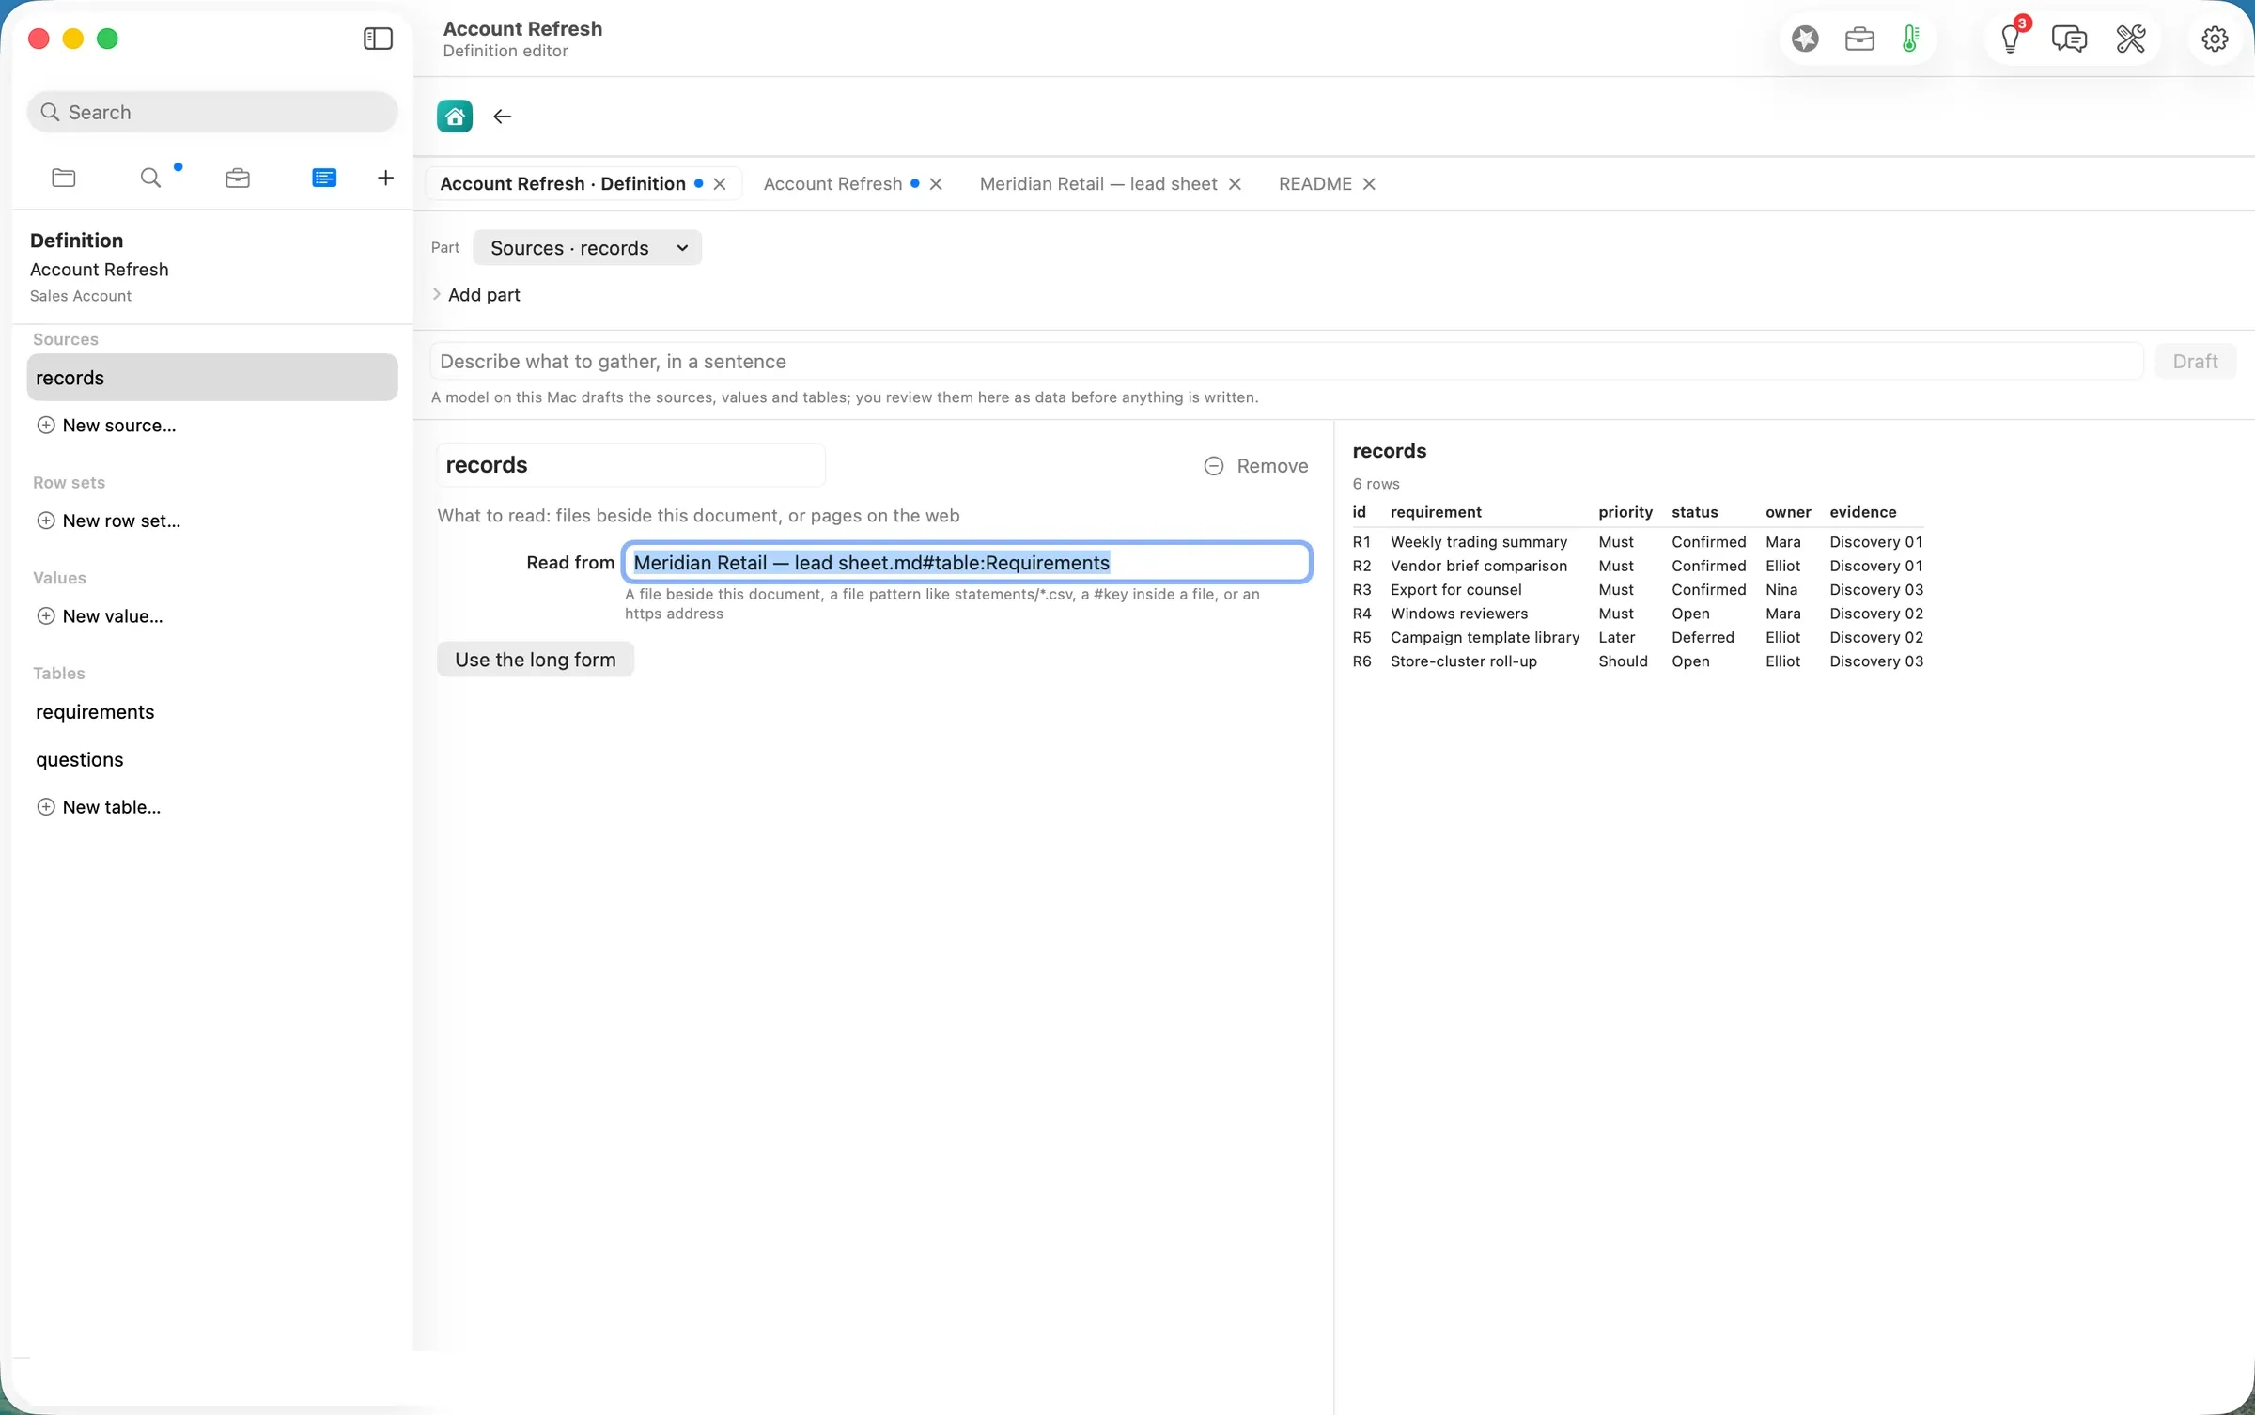Select the definition list icon tab
Image resolution: width=2255 pixels, height=1415 pixels.
(x=324, y=178)
